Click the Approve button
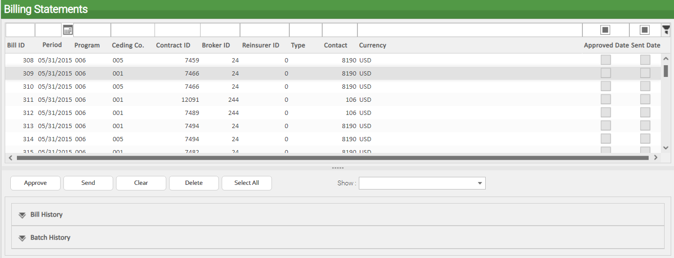The height and width of the screenshot is (258, 674). coord(35,183)
